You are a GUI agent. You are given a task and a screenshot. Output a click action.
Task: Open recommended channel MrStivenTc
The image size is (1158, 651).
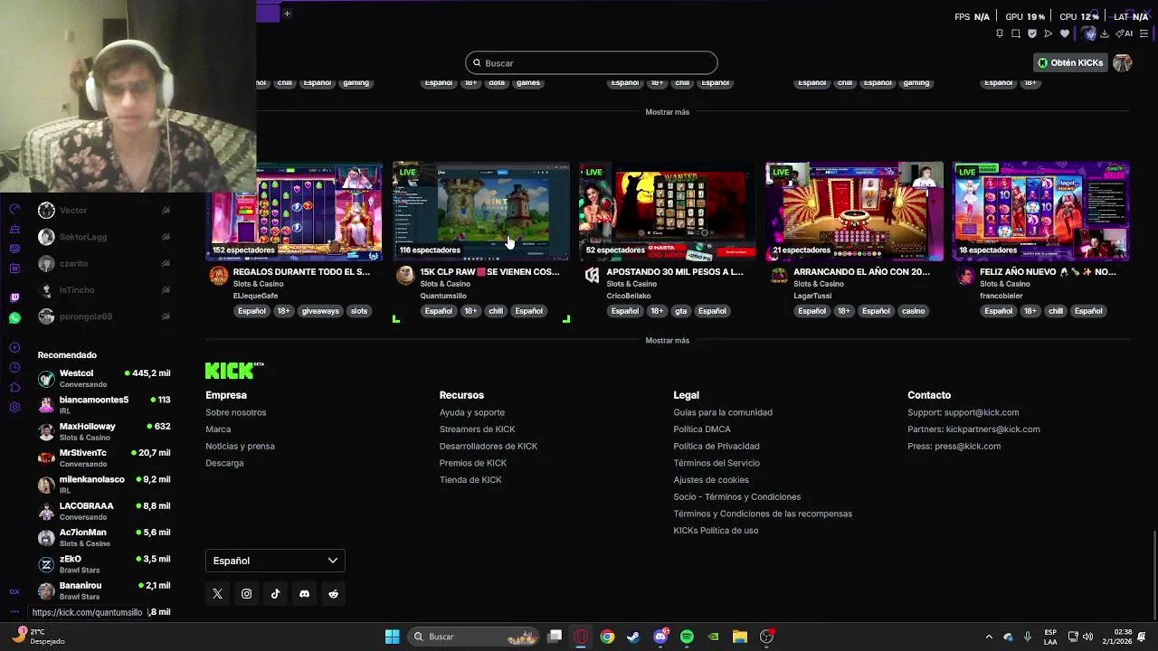104,458
